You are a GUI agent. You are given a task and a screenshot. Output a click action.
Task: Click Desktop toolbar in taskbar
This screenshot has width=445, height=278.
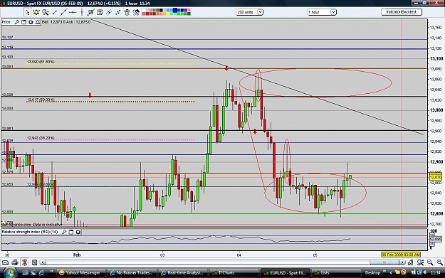[372, 273]
